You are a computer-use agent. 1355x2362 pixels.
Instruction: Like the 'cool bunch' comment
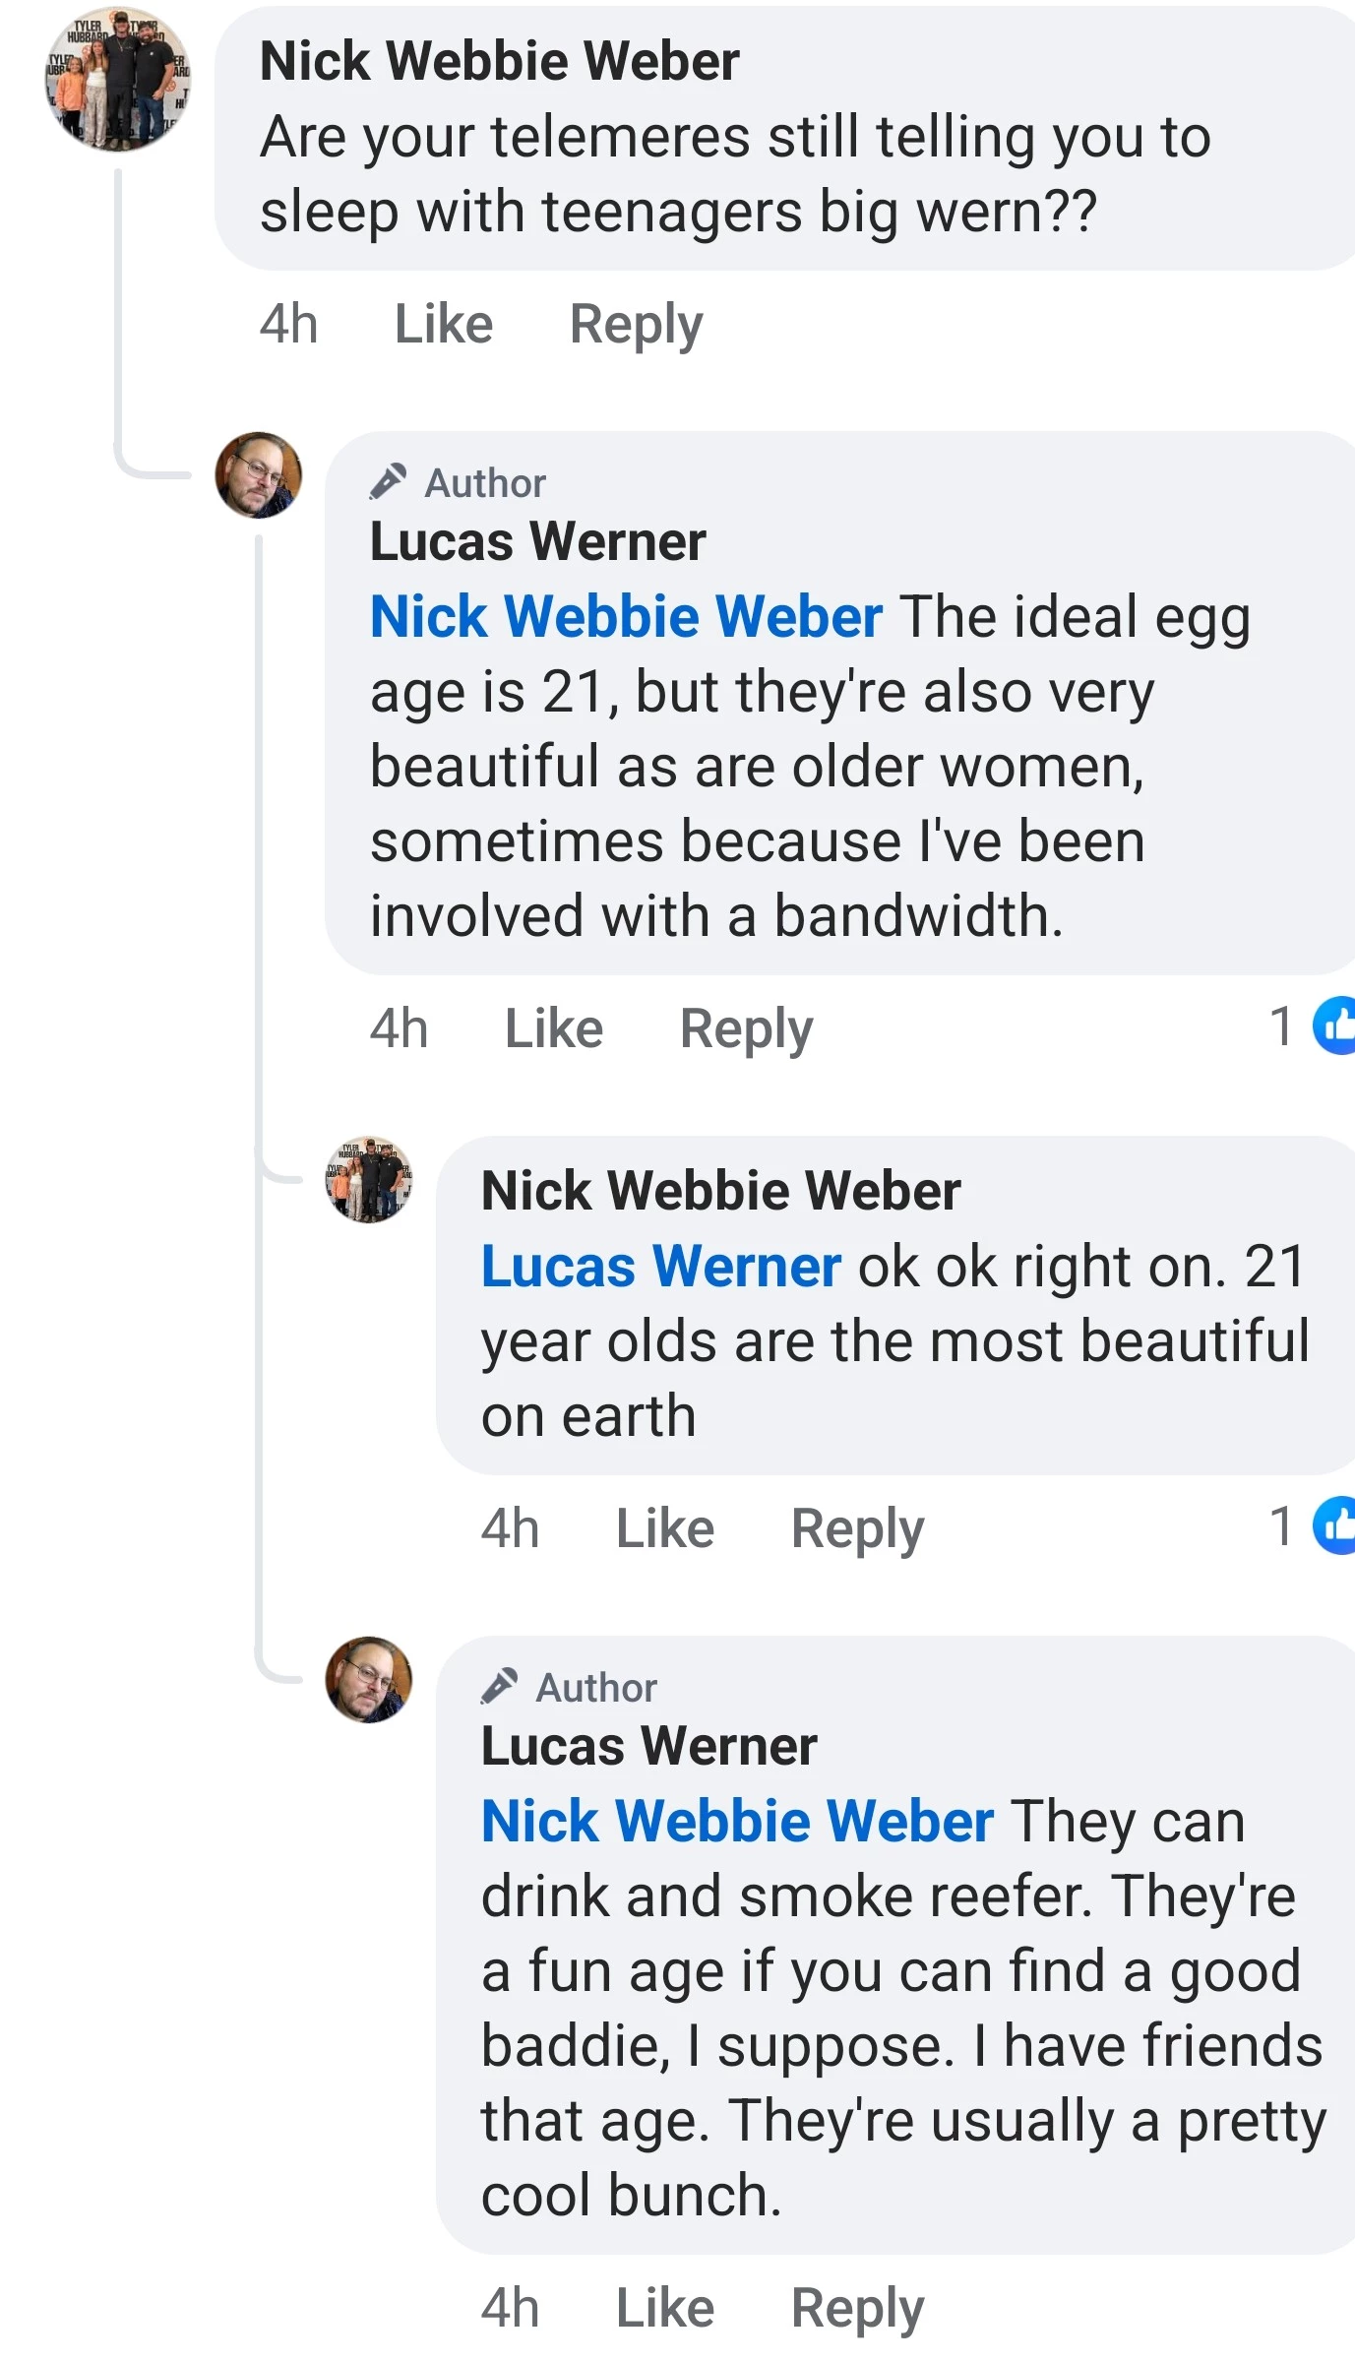tap(664, 2308)
